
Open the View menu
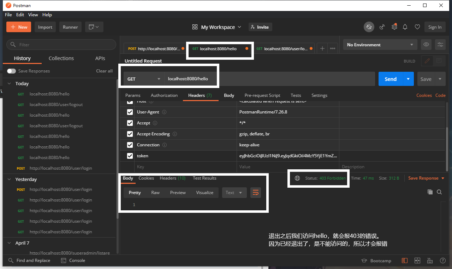[33, 15]
